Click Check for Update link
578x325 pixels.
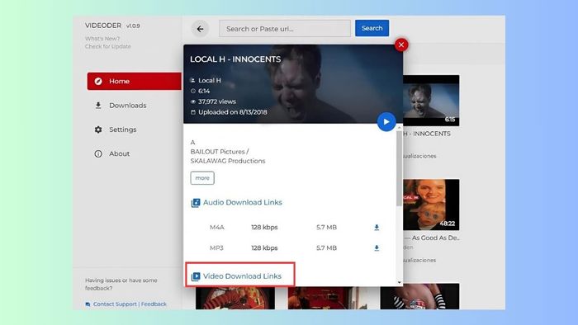[107, 46]
